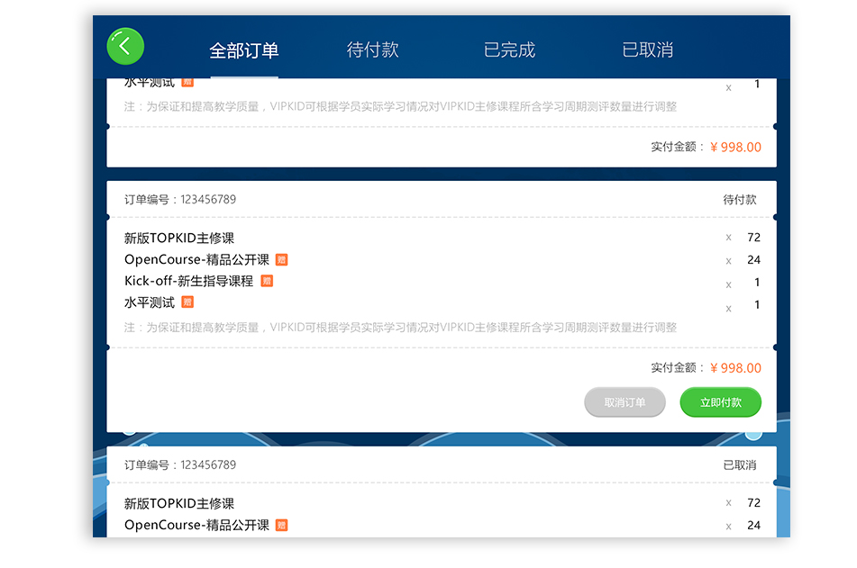The width and height of the screenshot is (857, 568).
Task: Switch to the 全部订单 tab
Action: tap(243, 50)
